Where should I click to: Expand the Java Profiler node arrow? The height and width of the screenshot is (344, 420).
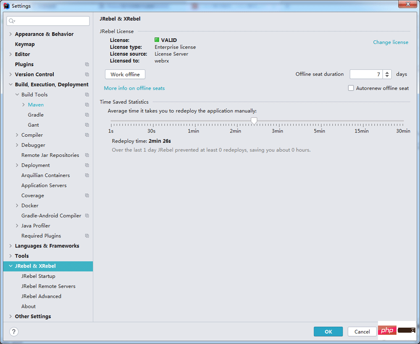[17, 226]
